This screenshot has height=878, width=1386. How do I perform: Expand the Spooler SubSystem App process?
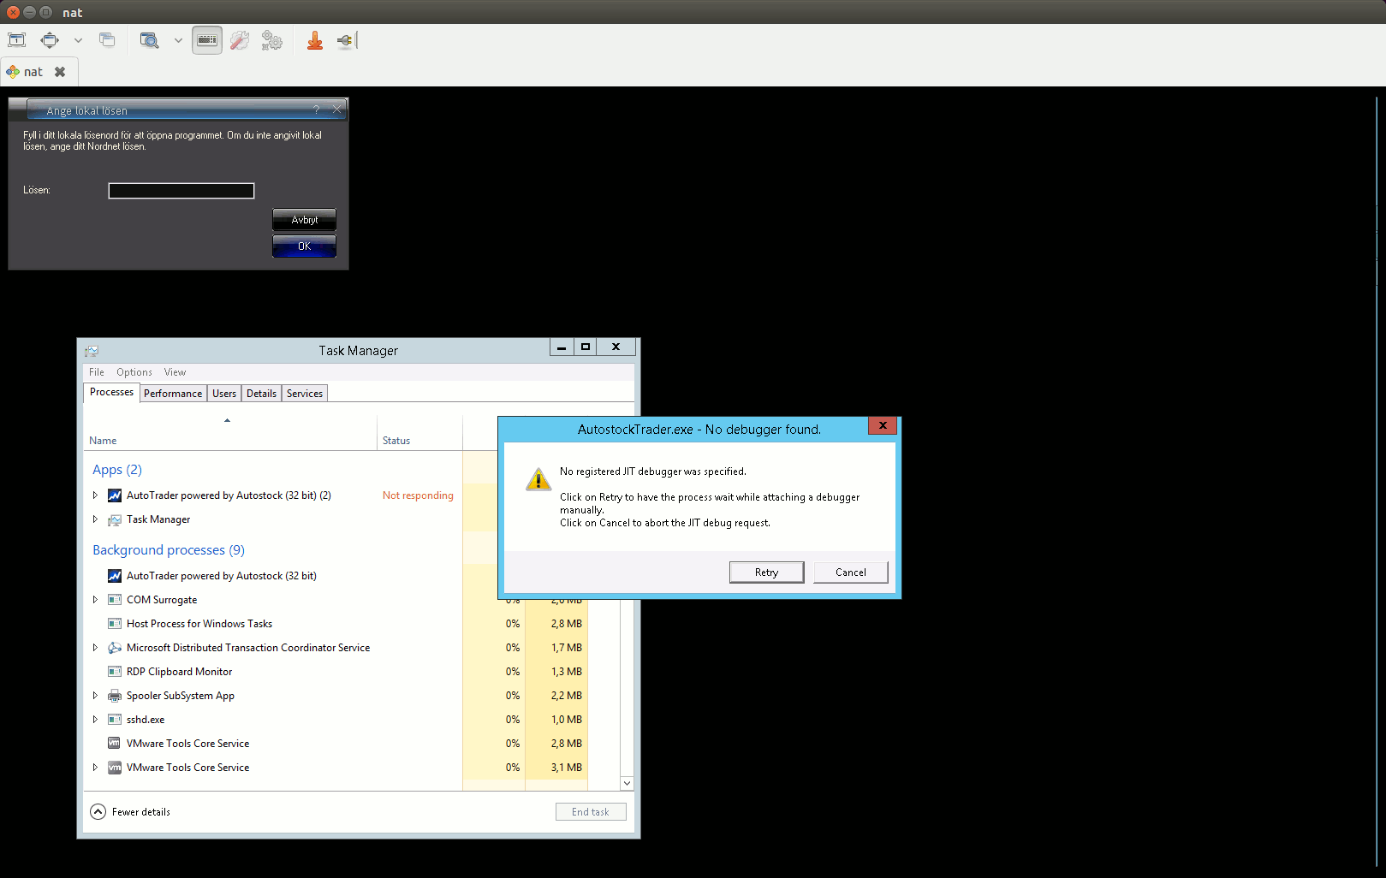pyautogui.click(x=95, y=696)
